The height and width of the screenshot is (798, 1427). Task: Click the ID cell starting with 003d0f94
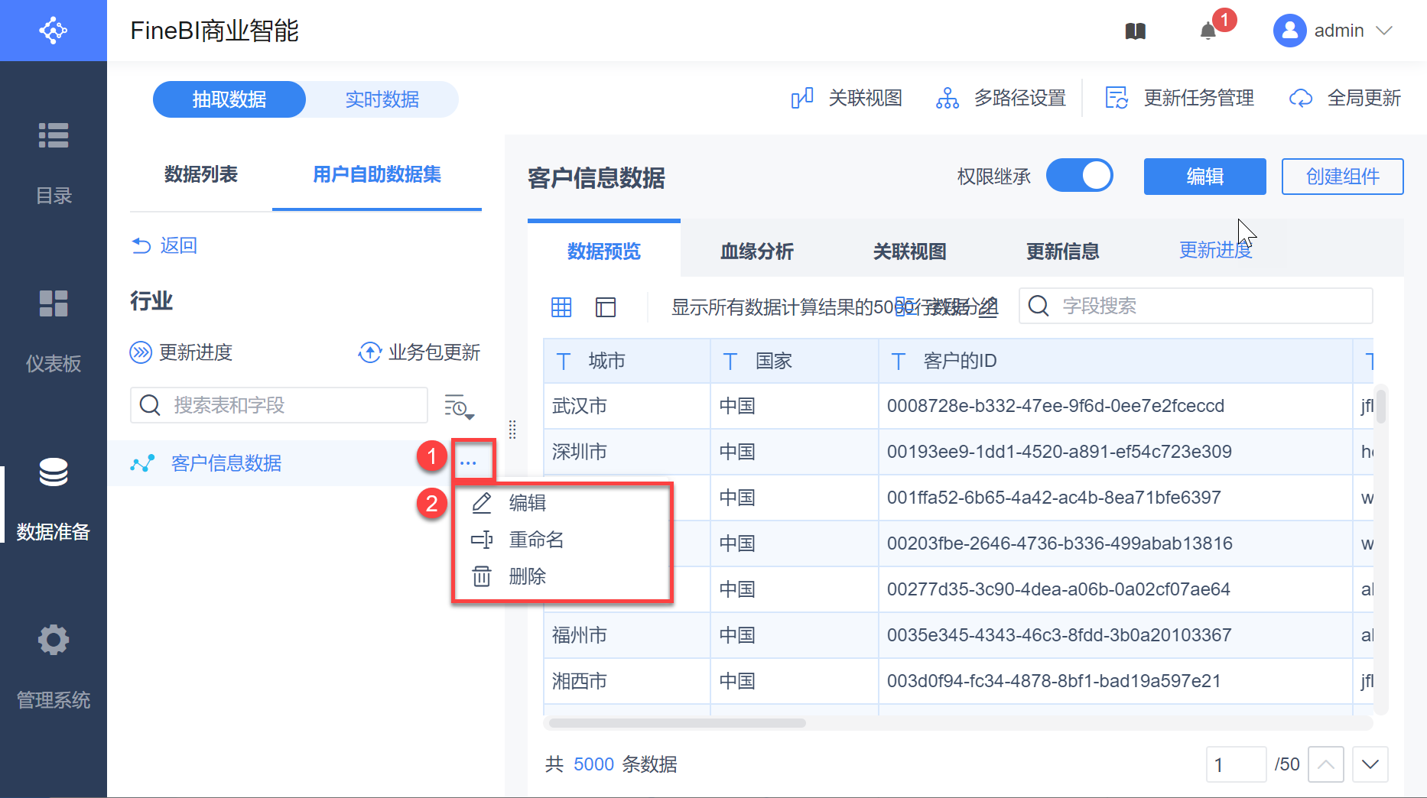click(1116, 681)
